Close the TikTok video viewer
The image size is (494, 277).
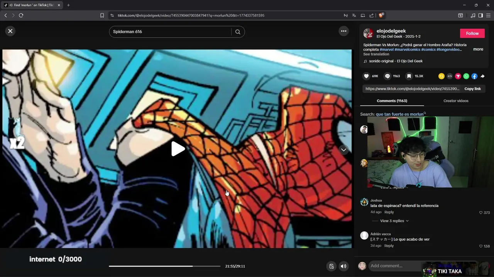pyautogui.click(x=10, y=31)
